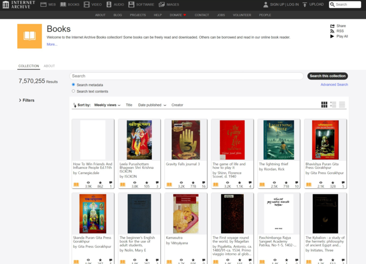Click reviews bubble on The lightning thief

[x=297, y=183]
